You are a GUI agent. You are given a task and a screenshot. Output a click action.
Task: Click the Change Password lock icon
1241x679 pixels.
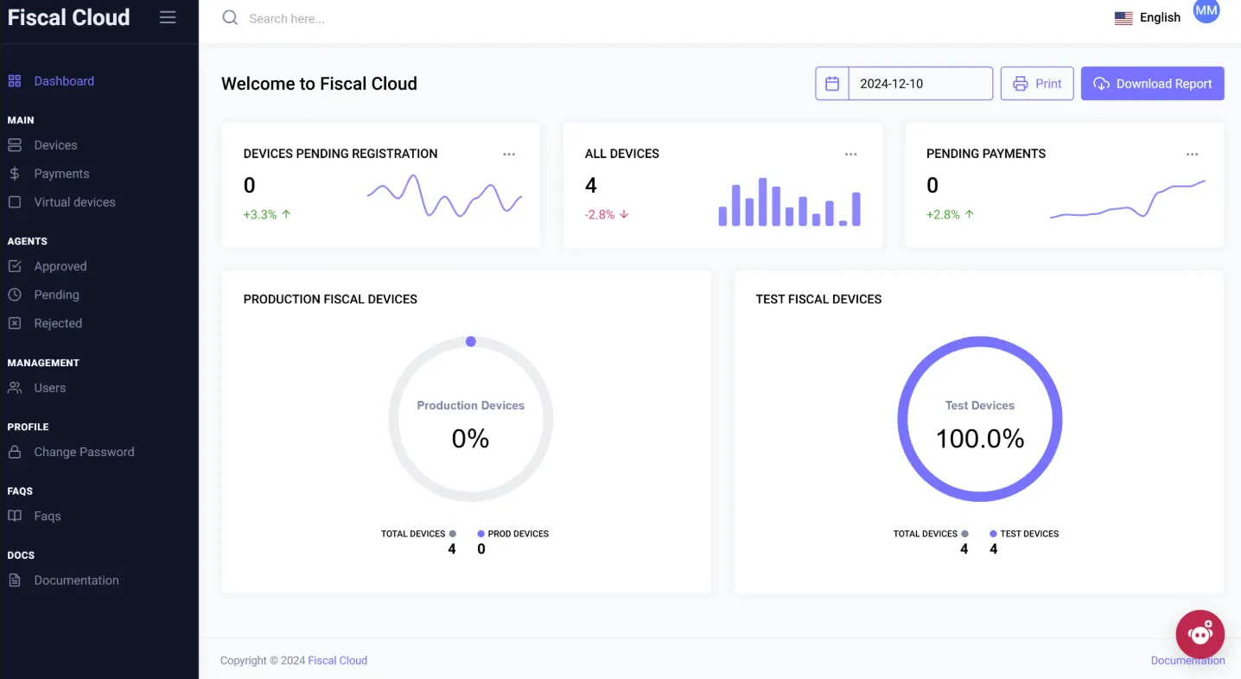tap(15, 452)
